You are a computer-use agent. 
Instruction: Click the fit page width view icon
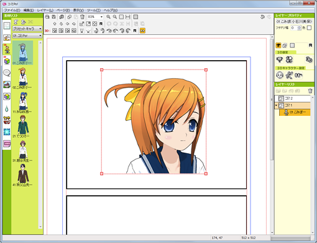[128, 17]
